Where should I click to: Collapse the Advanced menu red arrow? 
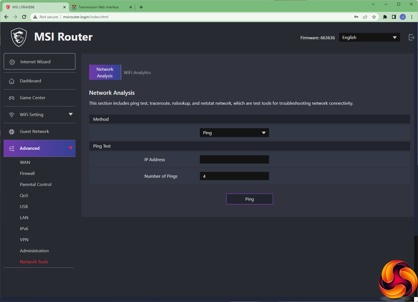[x=71, y=148]
